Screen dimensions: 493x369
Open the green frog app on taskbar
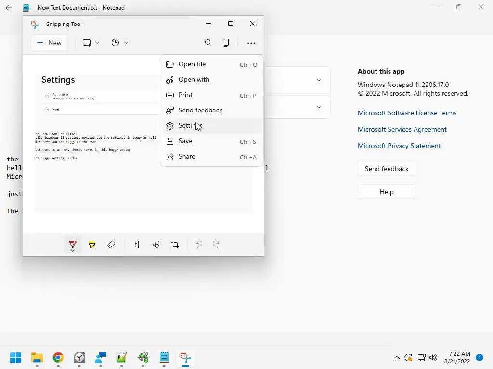(x=143, y=357)
